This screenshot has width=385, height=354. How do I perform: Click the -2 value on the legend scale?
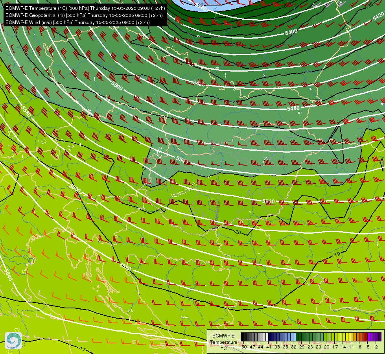(376, 347)
